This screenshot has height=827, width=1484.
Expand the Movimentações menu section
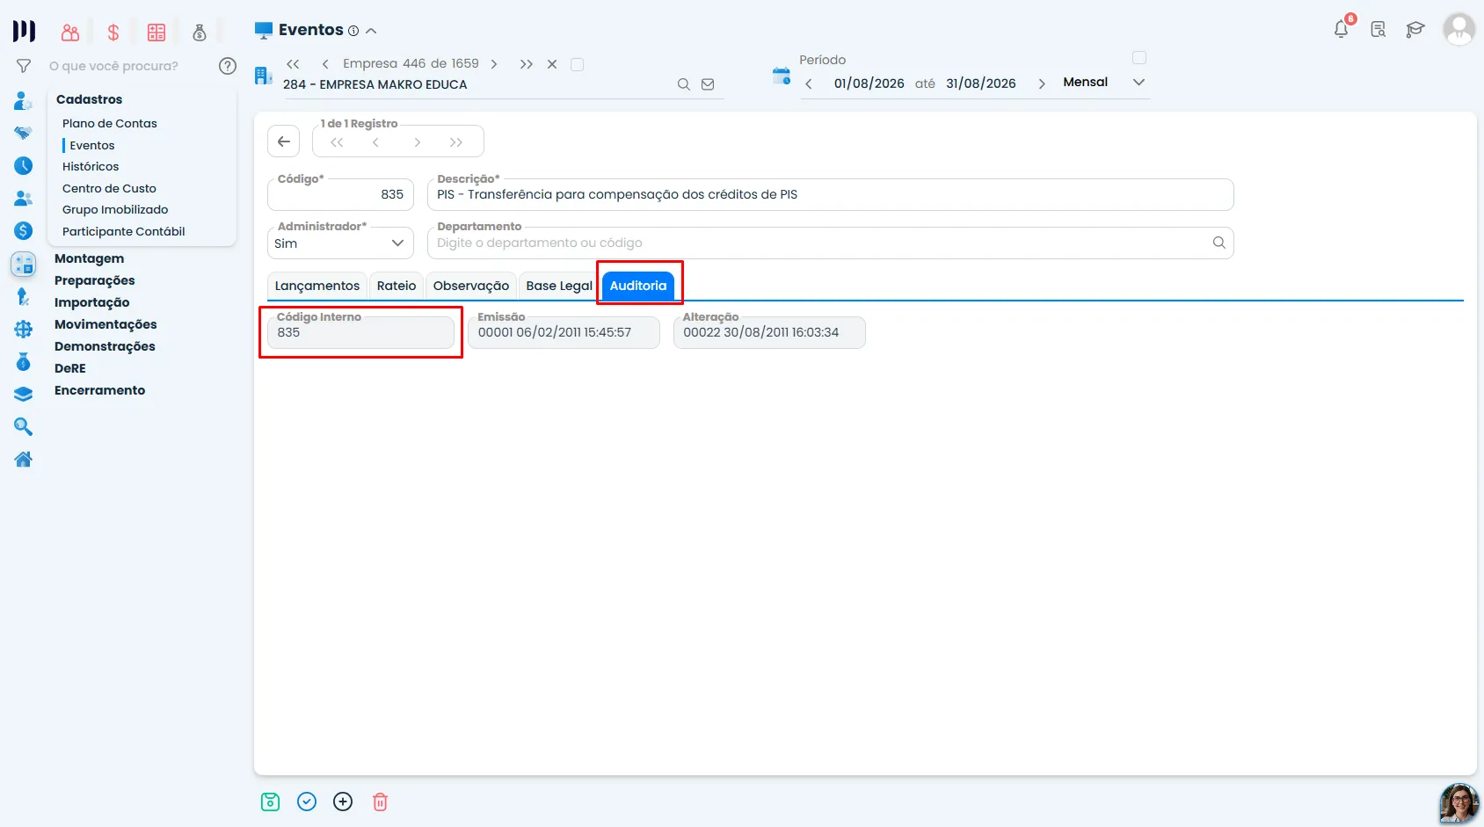(x=105, y=324)
